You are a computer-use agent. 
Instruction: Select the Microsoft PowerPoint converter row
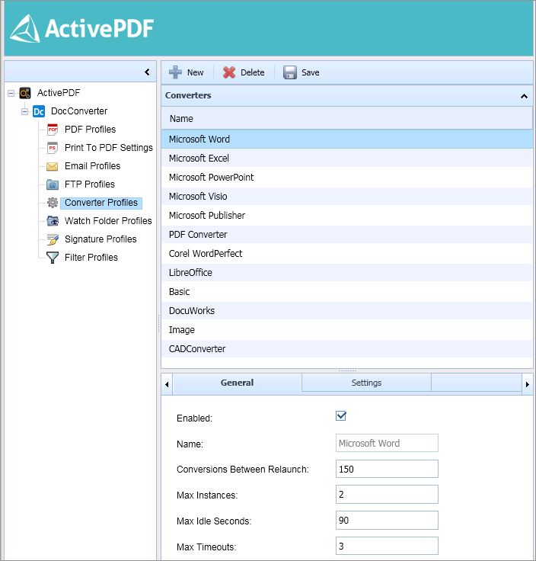point(346,177)
